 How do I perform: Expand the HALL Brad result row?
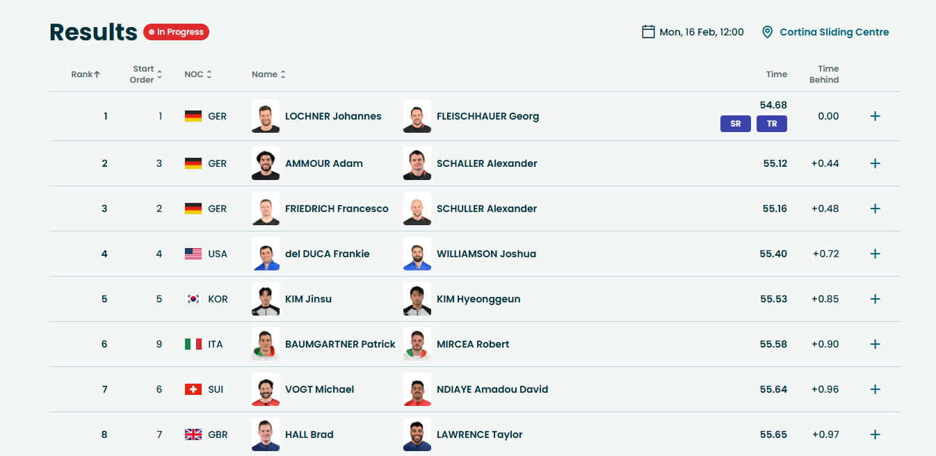tap(875, 434)
